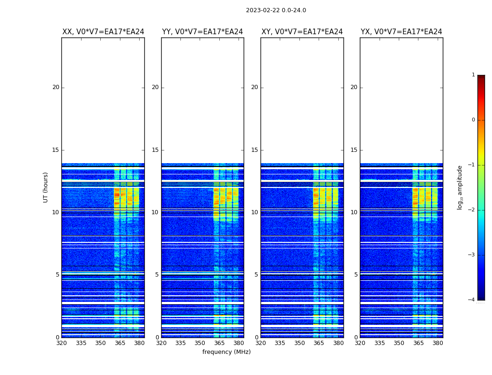Select the XY, V0*V7=EA17*EA24 panel title
492x375 pixels.
pyautogui.click(x=302, y=32)
